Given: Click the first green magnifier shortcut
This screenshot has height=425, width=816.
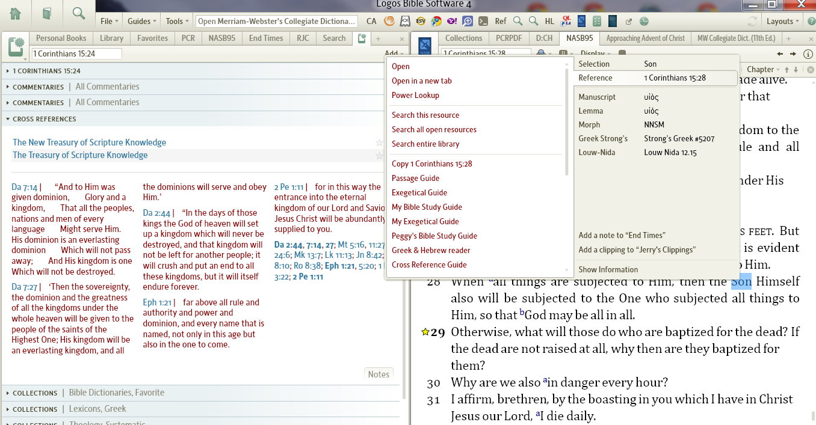Looking at the screenshot, I should [x=518, y=21].
